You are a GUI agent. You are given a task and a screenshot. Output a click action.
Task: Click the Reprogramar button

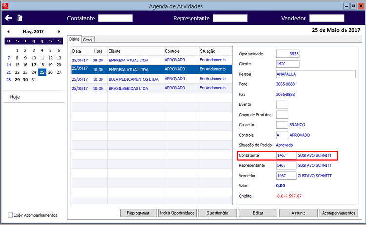138,213
